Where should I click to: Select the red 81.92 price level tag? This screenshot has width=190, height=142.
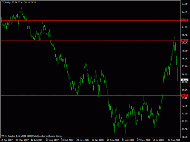pyautogui.click(x=185, y=20)
